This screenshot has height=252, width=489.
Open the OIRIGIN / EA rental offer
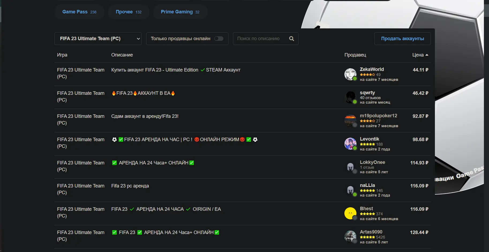pos(166,209)
